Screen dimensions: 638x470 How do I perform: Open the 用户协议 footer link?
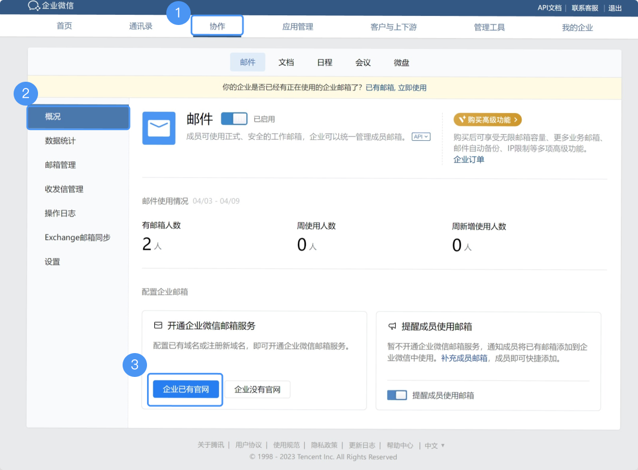[248, 445]
